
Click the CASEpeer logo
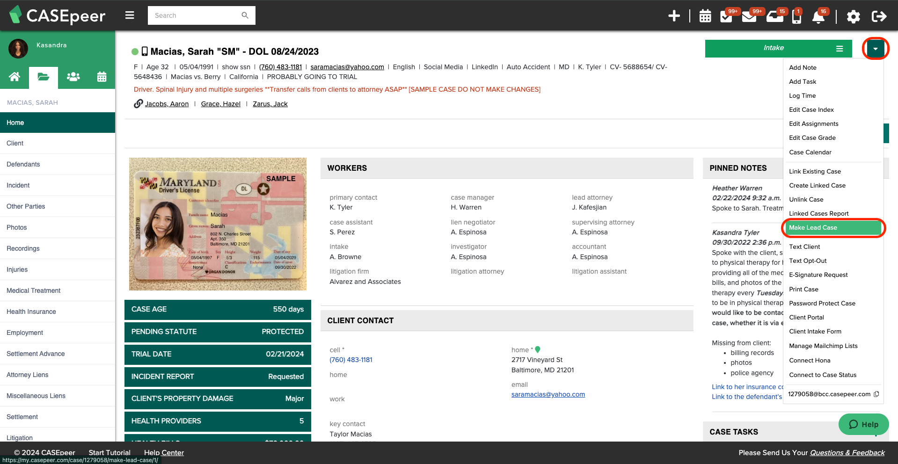click(57, 15)
